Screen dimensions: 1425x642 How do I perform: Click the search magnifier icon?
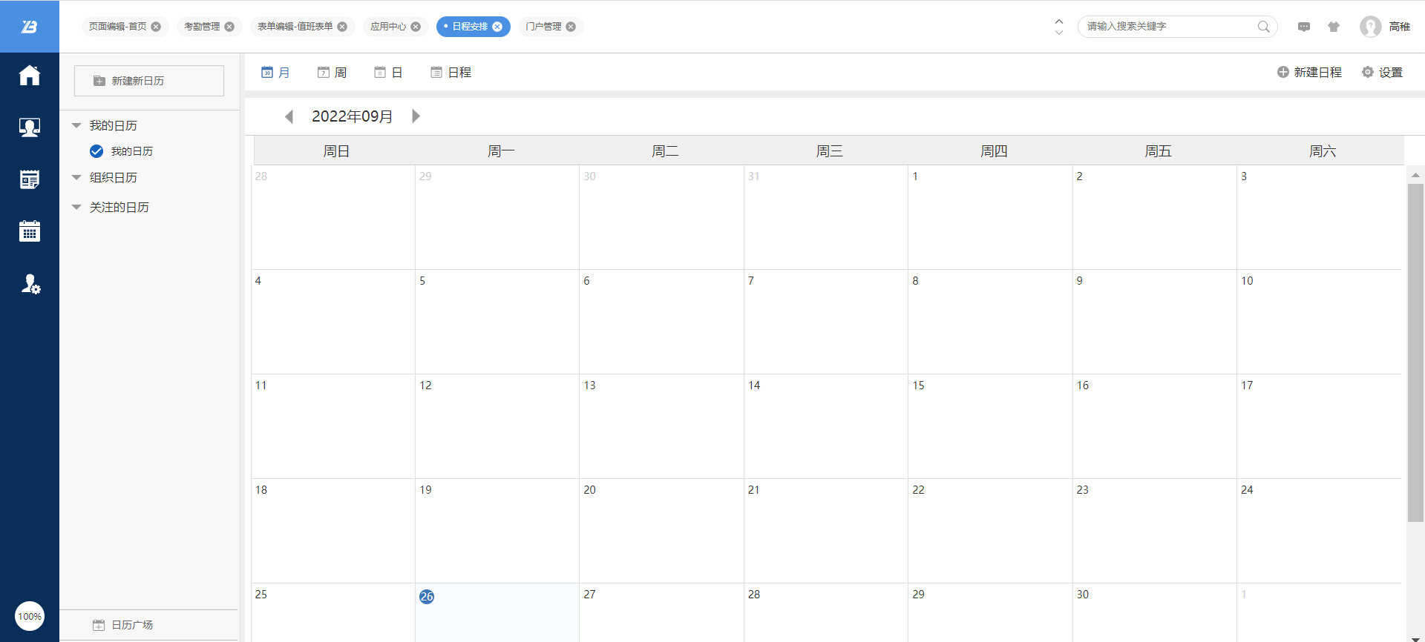pos(1263,27)
